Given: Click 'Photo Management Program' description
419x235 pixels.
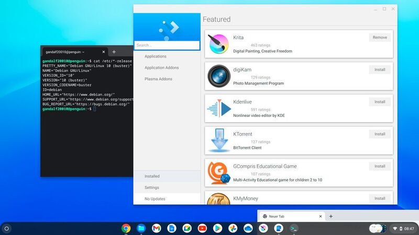Looking at the screenshot, I should [x=258, y=84].
